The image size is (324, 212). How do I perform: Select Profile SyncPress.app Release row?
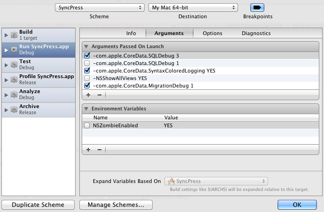pyautogui.click(x=39, y=80)
